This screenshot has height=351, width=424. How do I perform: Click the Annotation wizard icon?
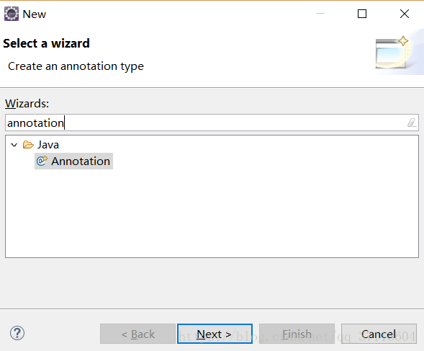click(x=42, y=161)
